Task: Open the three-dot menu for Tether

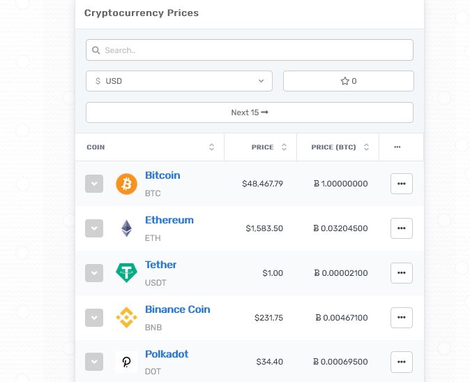Action: pyautogui.click(x=402, y=273)
